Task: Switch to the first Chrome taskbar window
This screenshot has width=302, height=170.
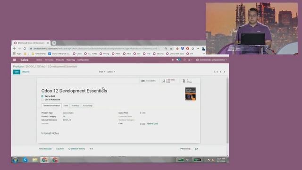Action: pos(44,160)
